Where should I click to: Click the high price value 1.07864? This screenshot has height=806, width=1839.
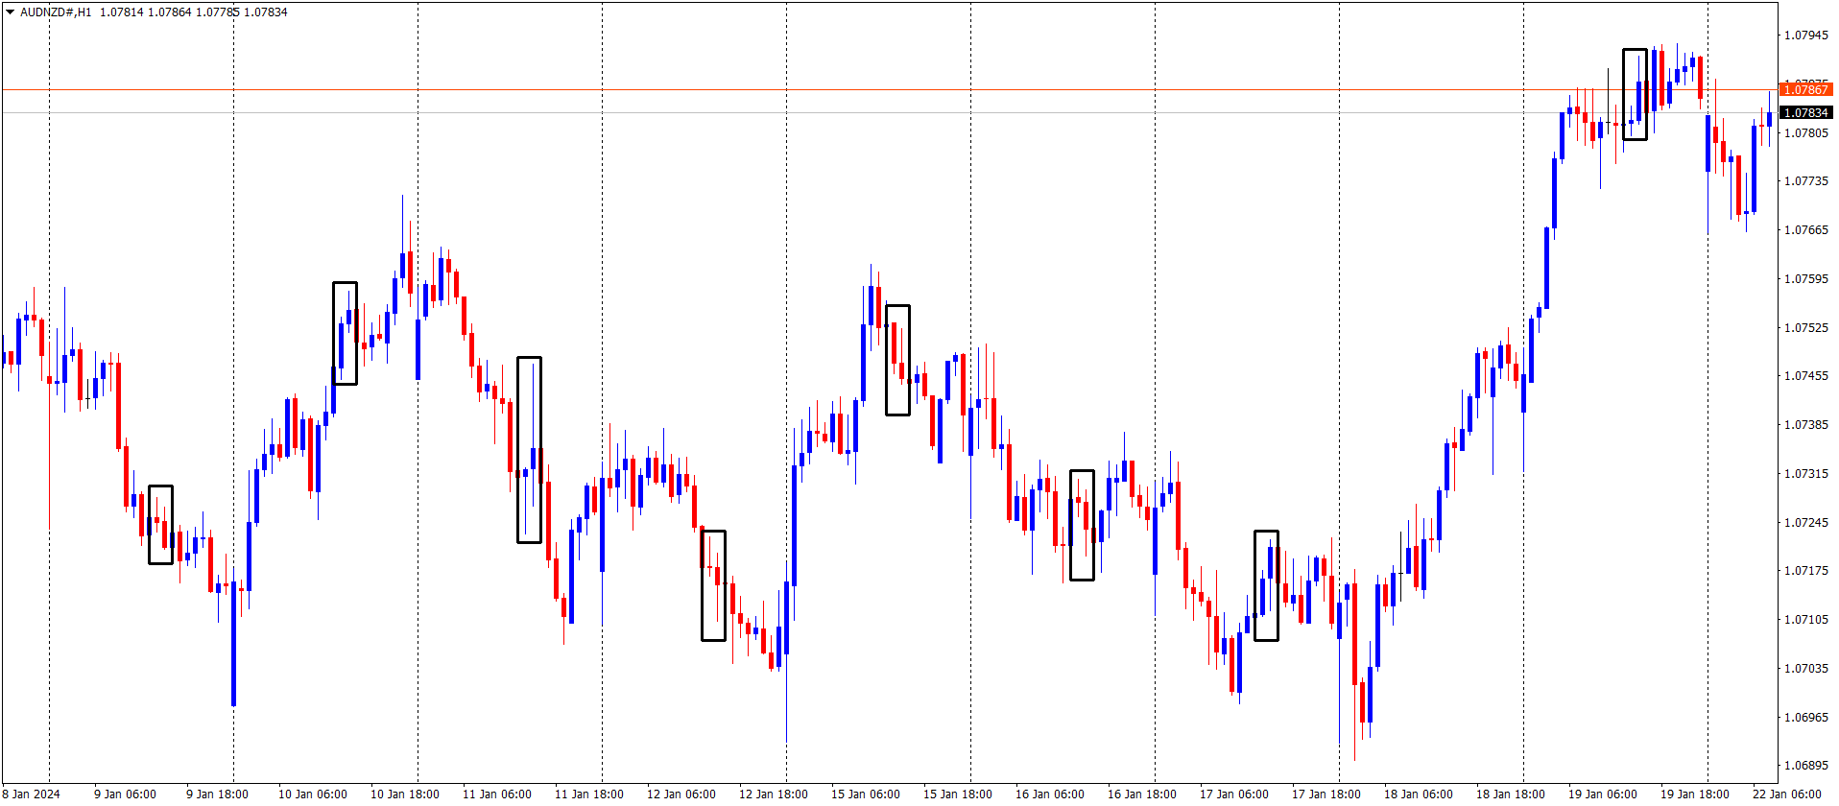tap(170, 12)
